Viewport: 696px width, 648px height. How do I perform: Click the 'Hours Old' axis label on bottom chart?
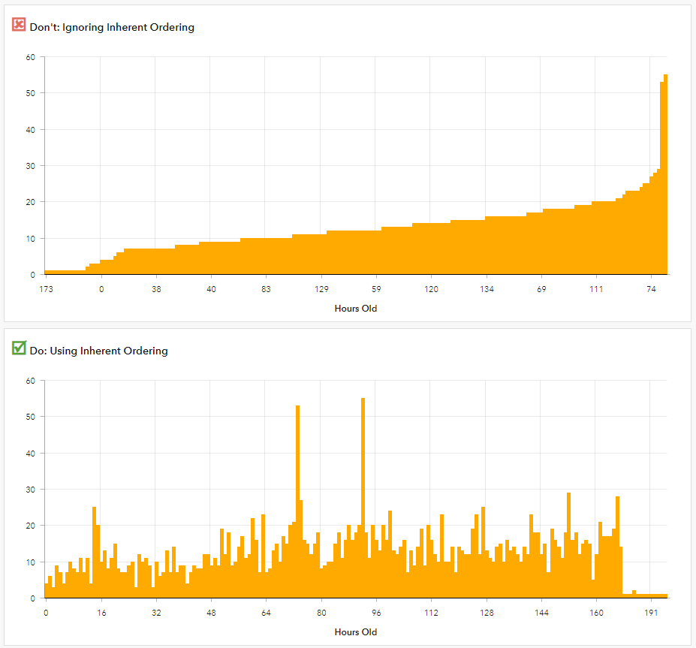coord(354,632)
